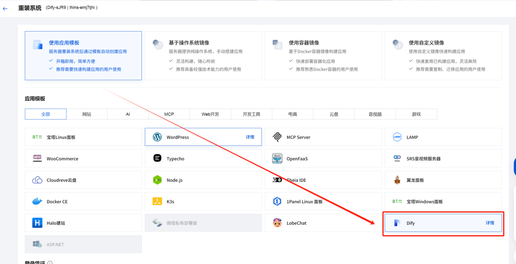This screenshot has width=516, height=264.
Task: Select the 使用应用模板 card icon
Action: (x=38, y=44)
